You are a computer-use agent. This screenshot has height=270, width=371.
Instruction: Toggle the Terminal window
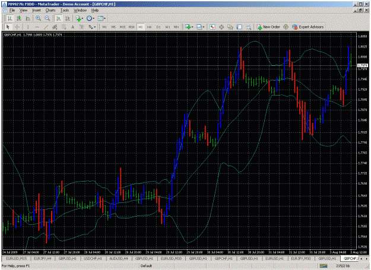(x=239, y=27)
